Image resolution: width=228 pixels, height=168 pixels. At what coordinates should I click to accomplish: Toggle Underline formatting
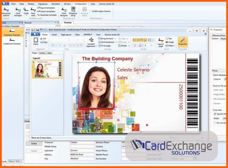(x=60, y=45)
